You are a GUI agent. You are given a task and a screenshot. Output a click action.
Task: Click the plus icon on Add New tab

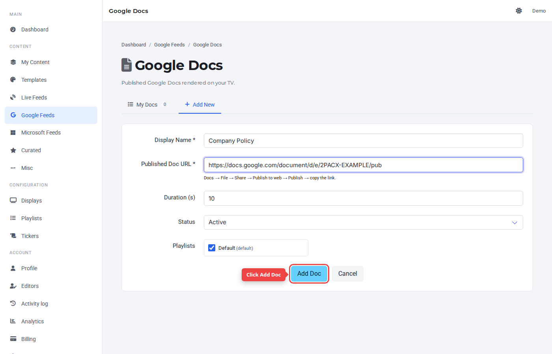pyautogui.click(x=187, y=104)
